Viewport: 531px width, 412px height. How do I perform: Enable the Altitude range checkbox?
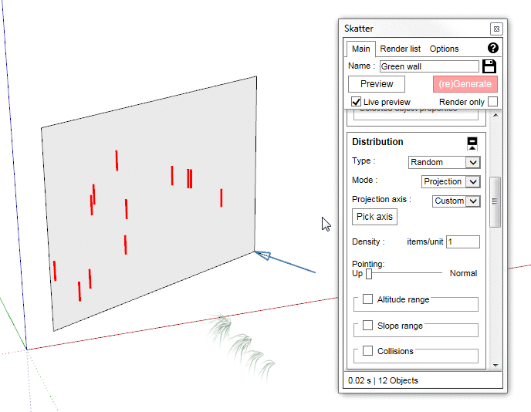click(368, 299)
